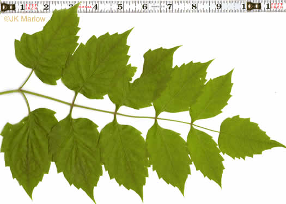Image resolution: width=286 pixels, height=204 pixels.
Task: Click the number 9 on the ruler
Action: [x=218, y=7]
